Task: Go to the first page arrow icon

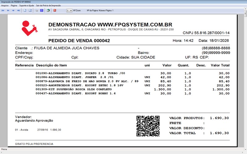Action: click(x=3, y=10)
